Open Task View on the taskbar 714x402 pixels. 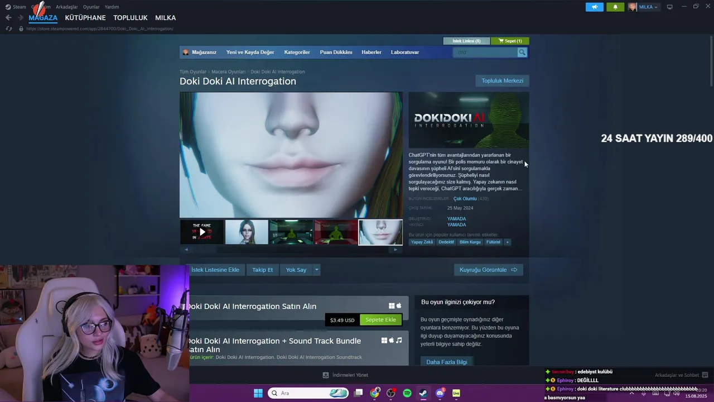[359, 393]
